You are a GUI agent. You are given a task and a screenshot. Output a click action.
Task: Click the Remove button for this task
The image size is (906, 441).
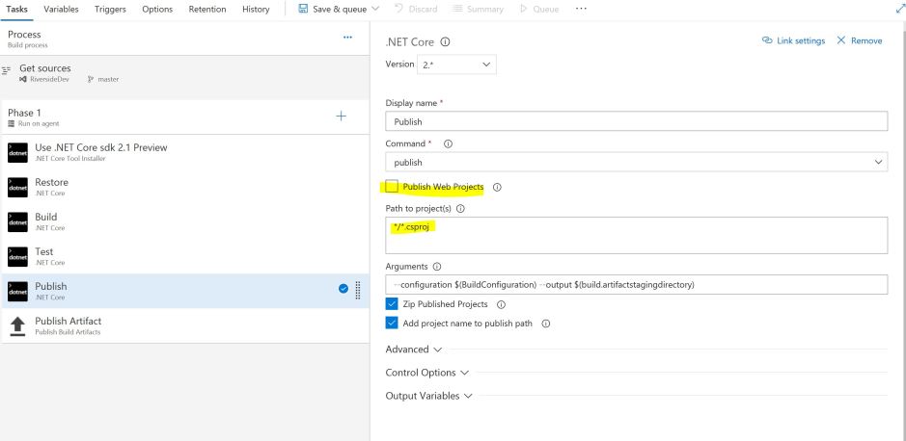(x=860, y=41)
